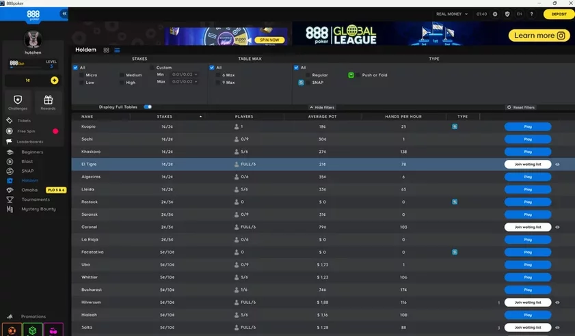Play at the Kuopio table

[x=528, y=127]
